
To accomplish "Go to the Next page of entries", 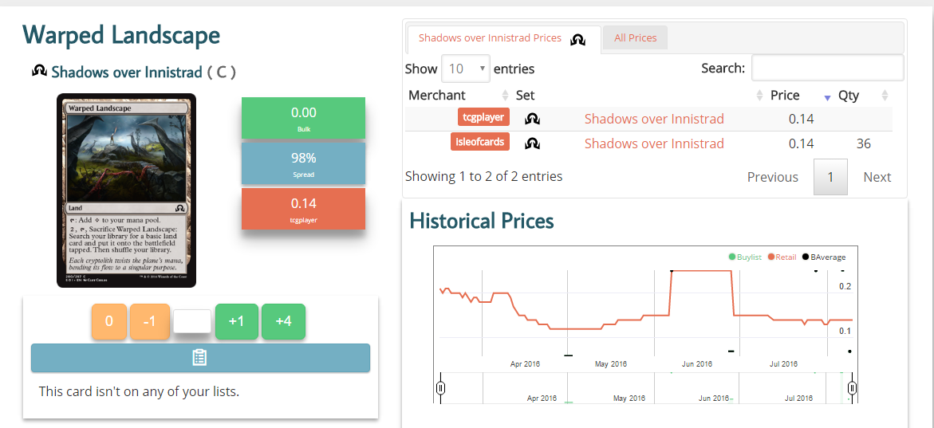I will pos(877,177).
